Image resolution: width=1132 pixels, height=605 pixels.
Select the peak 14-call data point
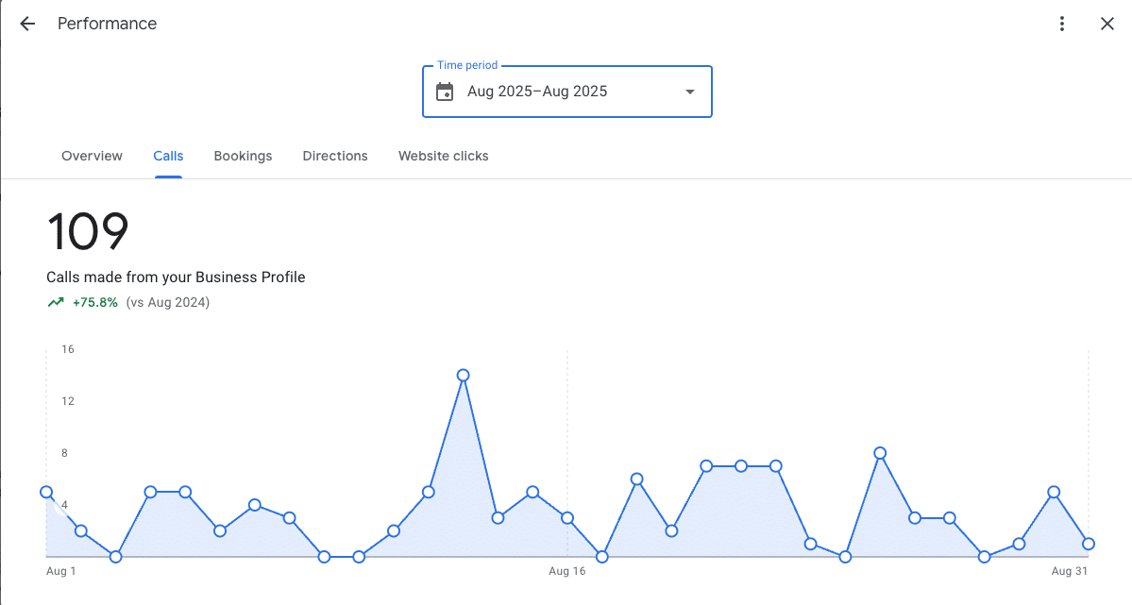coord(463,375)
